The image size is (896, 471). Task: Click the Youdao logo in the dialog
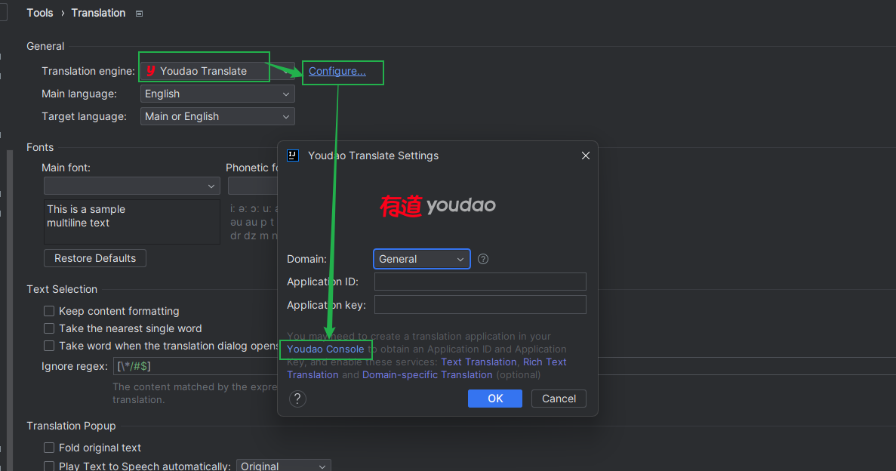click(438, 206)
